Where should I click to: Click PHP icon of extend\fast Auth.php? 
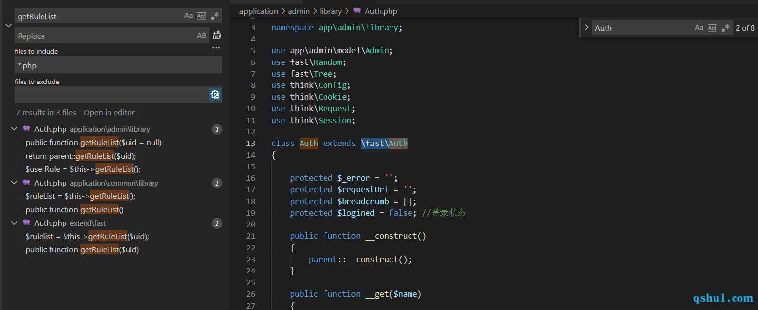26,223
